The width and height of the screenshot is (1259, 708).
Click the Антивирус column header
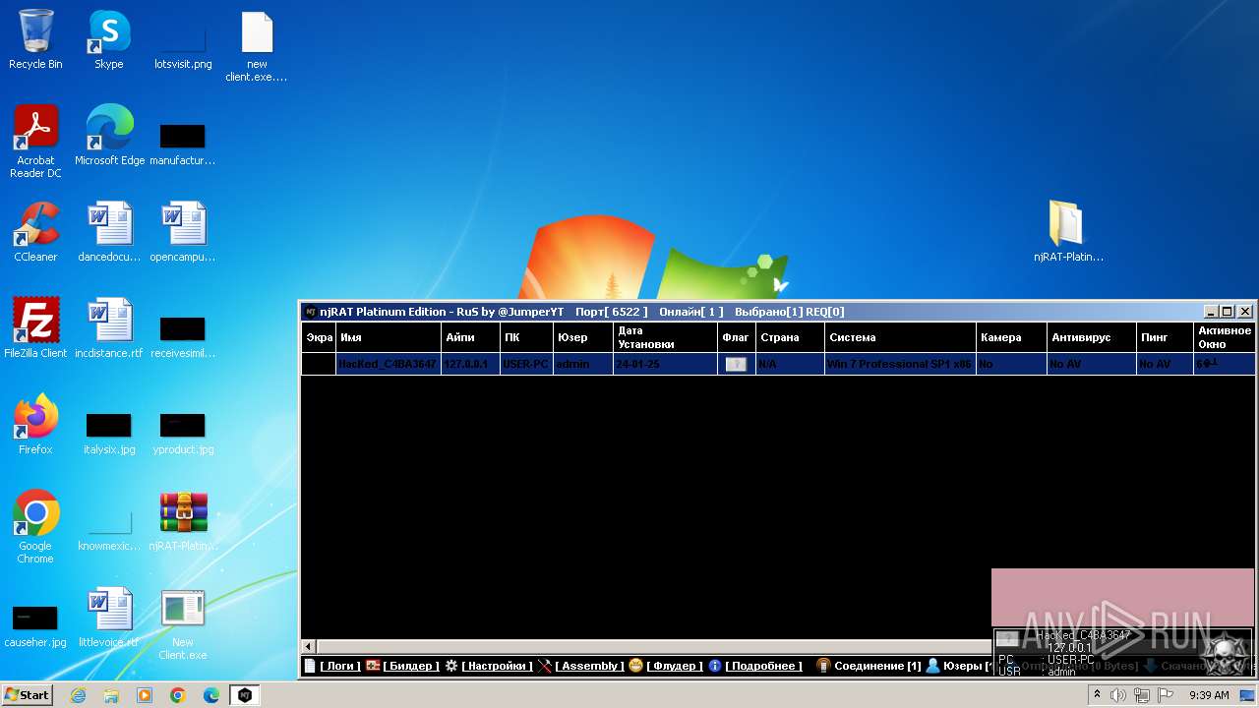tap(1092, 337)
